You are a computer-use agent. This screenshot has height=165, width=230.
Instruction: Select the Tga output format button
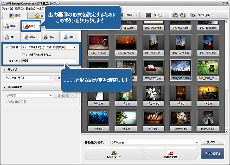50,36
